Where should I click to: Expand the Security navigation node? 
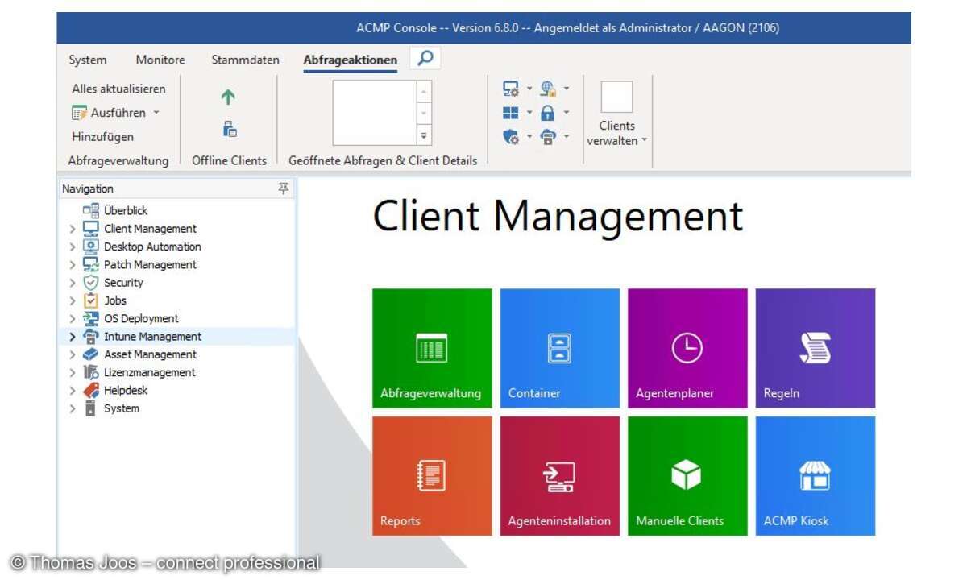[72, 282]
